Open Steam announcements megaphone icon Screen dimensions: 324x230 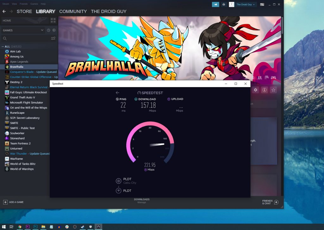215,4
